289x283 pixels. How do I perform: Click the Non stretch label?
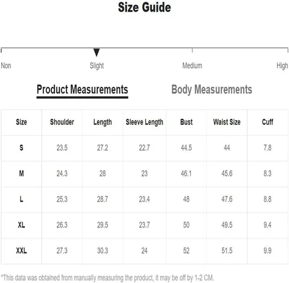coord(6,65)
